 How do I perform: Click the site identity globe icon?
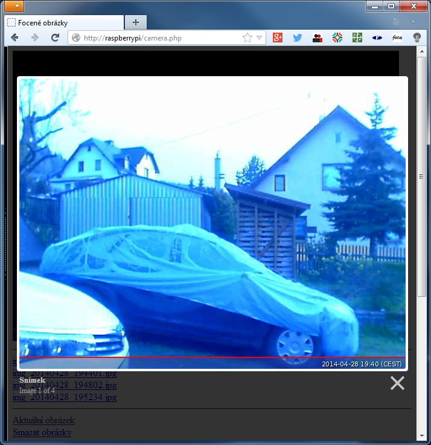[75, 37]
